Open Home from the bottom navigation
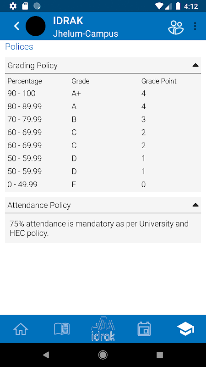Image resolution: width=206 pixels, height=367 pixels. pyautogui.click(x=21, y=329)
